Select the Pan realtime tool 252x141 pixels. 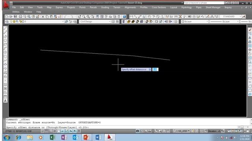coord(80,16)
